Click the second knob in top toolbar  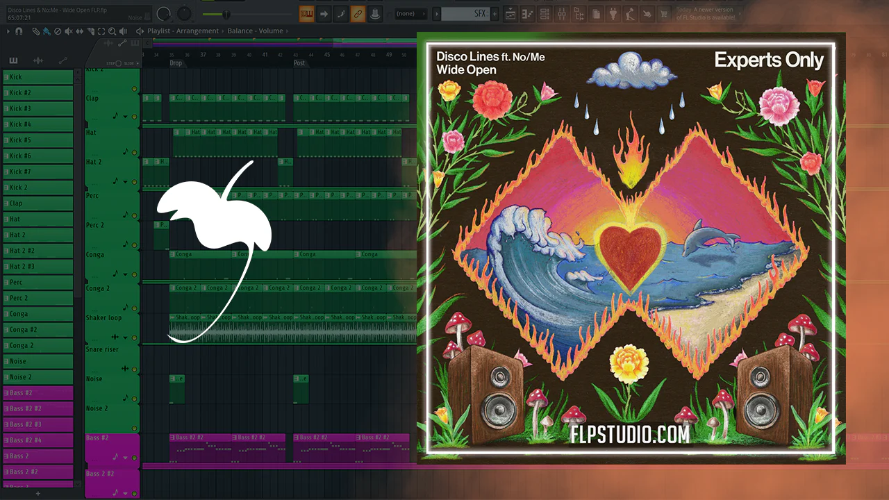point(184,13)
